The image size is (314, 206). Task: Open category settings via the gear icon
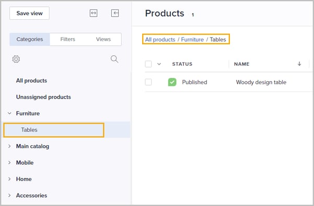tap(16, 59)
